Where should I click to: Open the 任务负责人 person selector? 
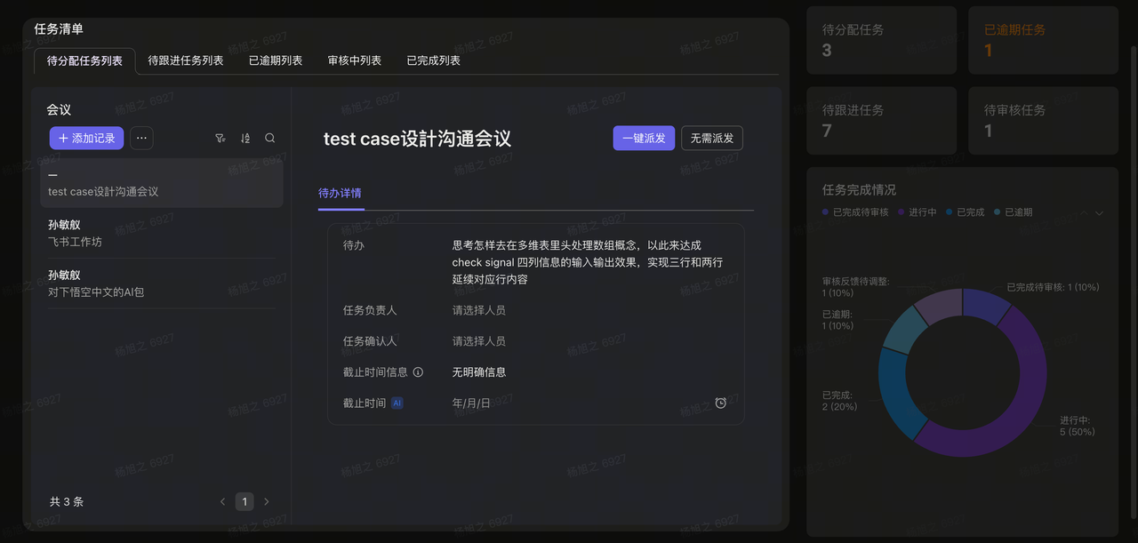tap(479, 310)
